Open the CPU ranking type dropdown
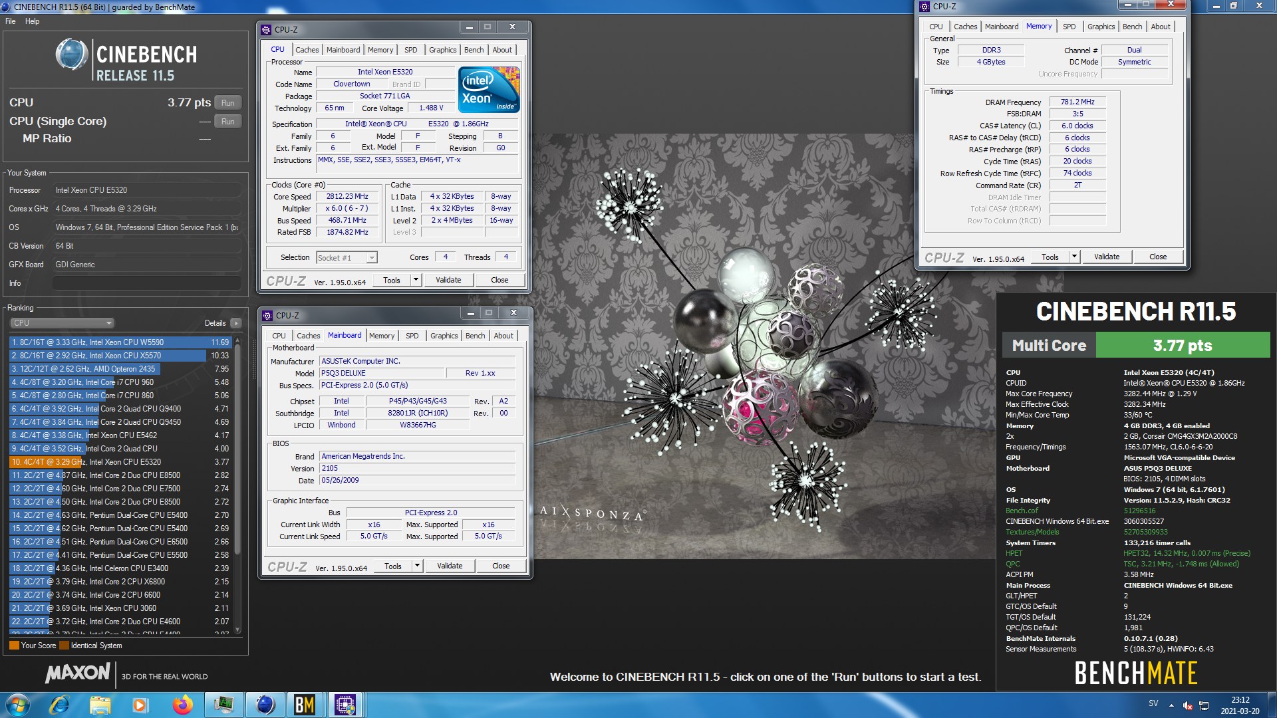Screen dimensions: 1277x718 (x=62, y=323)
